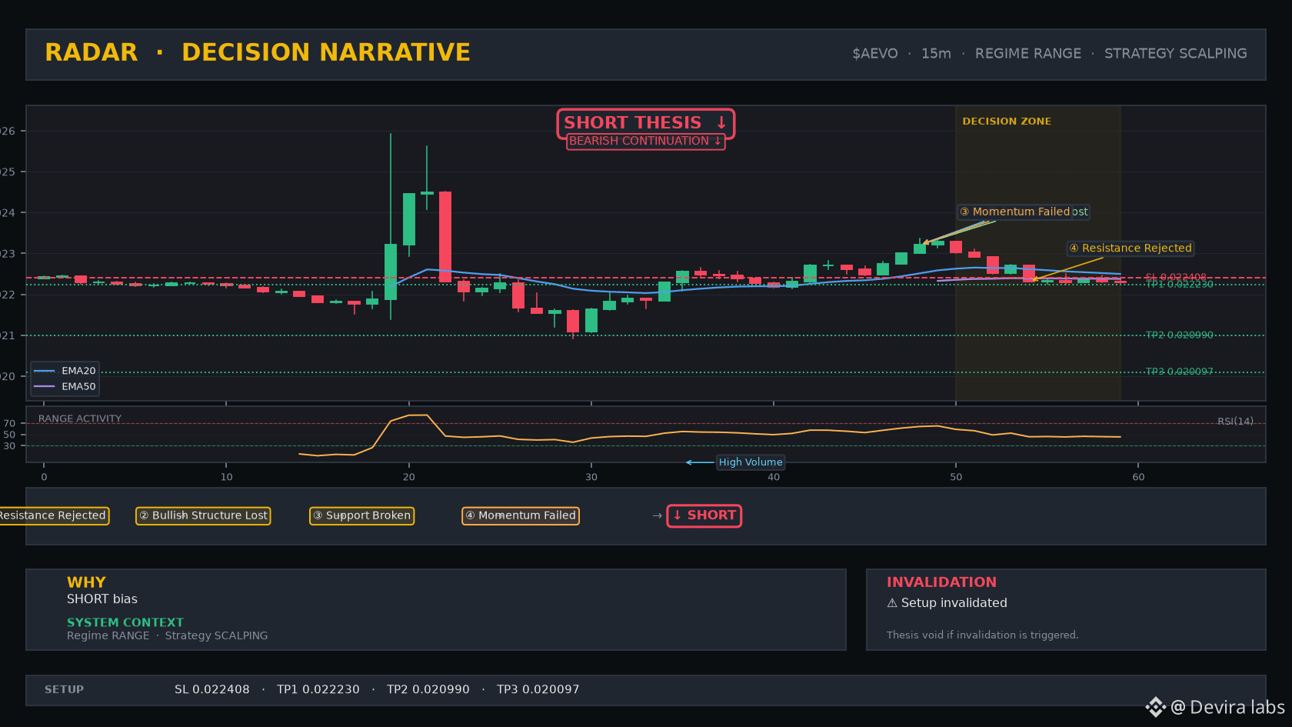Click the SHORT bias text
This screenshot has height=727, width=1292.
(x=102, y=599)
